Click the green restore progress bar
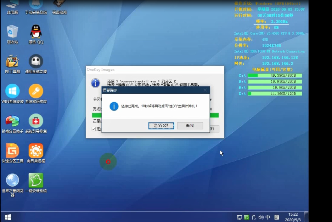The image size is (332, 222). 156,115
